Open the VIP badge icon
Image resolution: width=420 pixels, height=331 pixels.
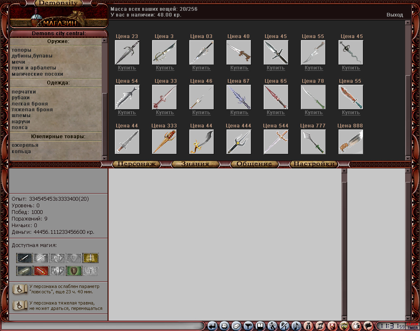344,326
